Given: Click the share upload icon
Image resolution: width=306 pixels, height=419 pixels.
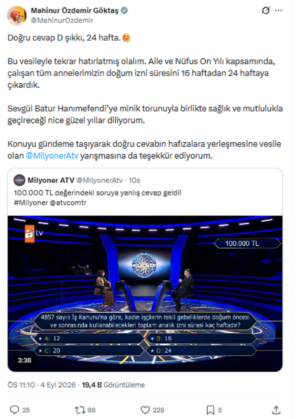Looking at the screenshot, I should 276,409.
